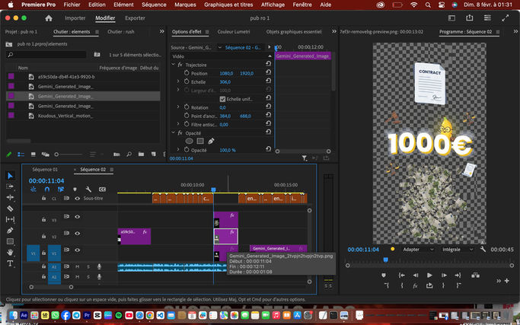This screenshot has height=325, width=520.
Task: Switch to the Exporter workspace
Action: pos(135,18)
